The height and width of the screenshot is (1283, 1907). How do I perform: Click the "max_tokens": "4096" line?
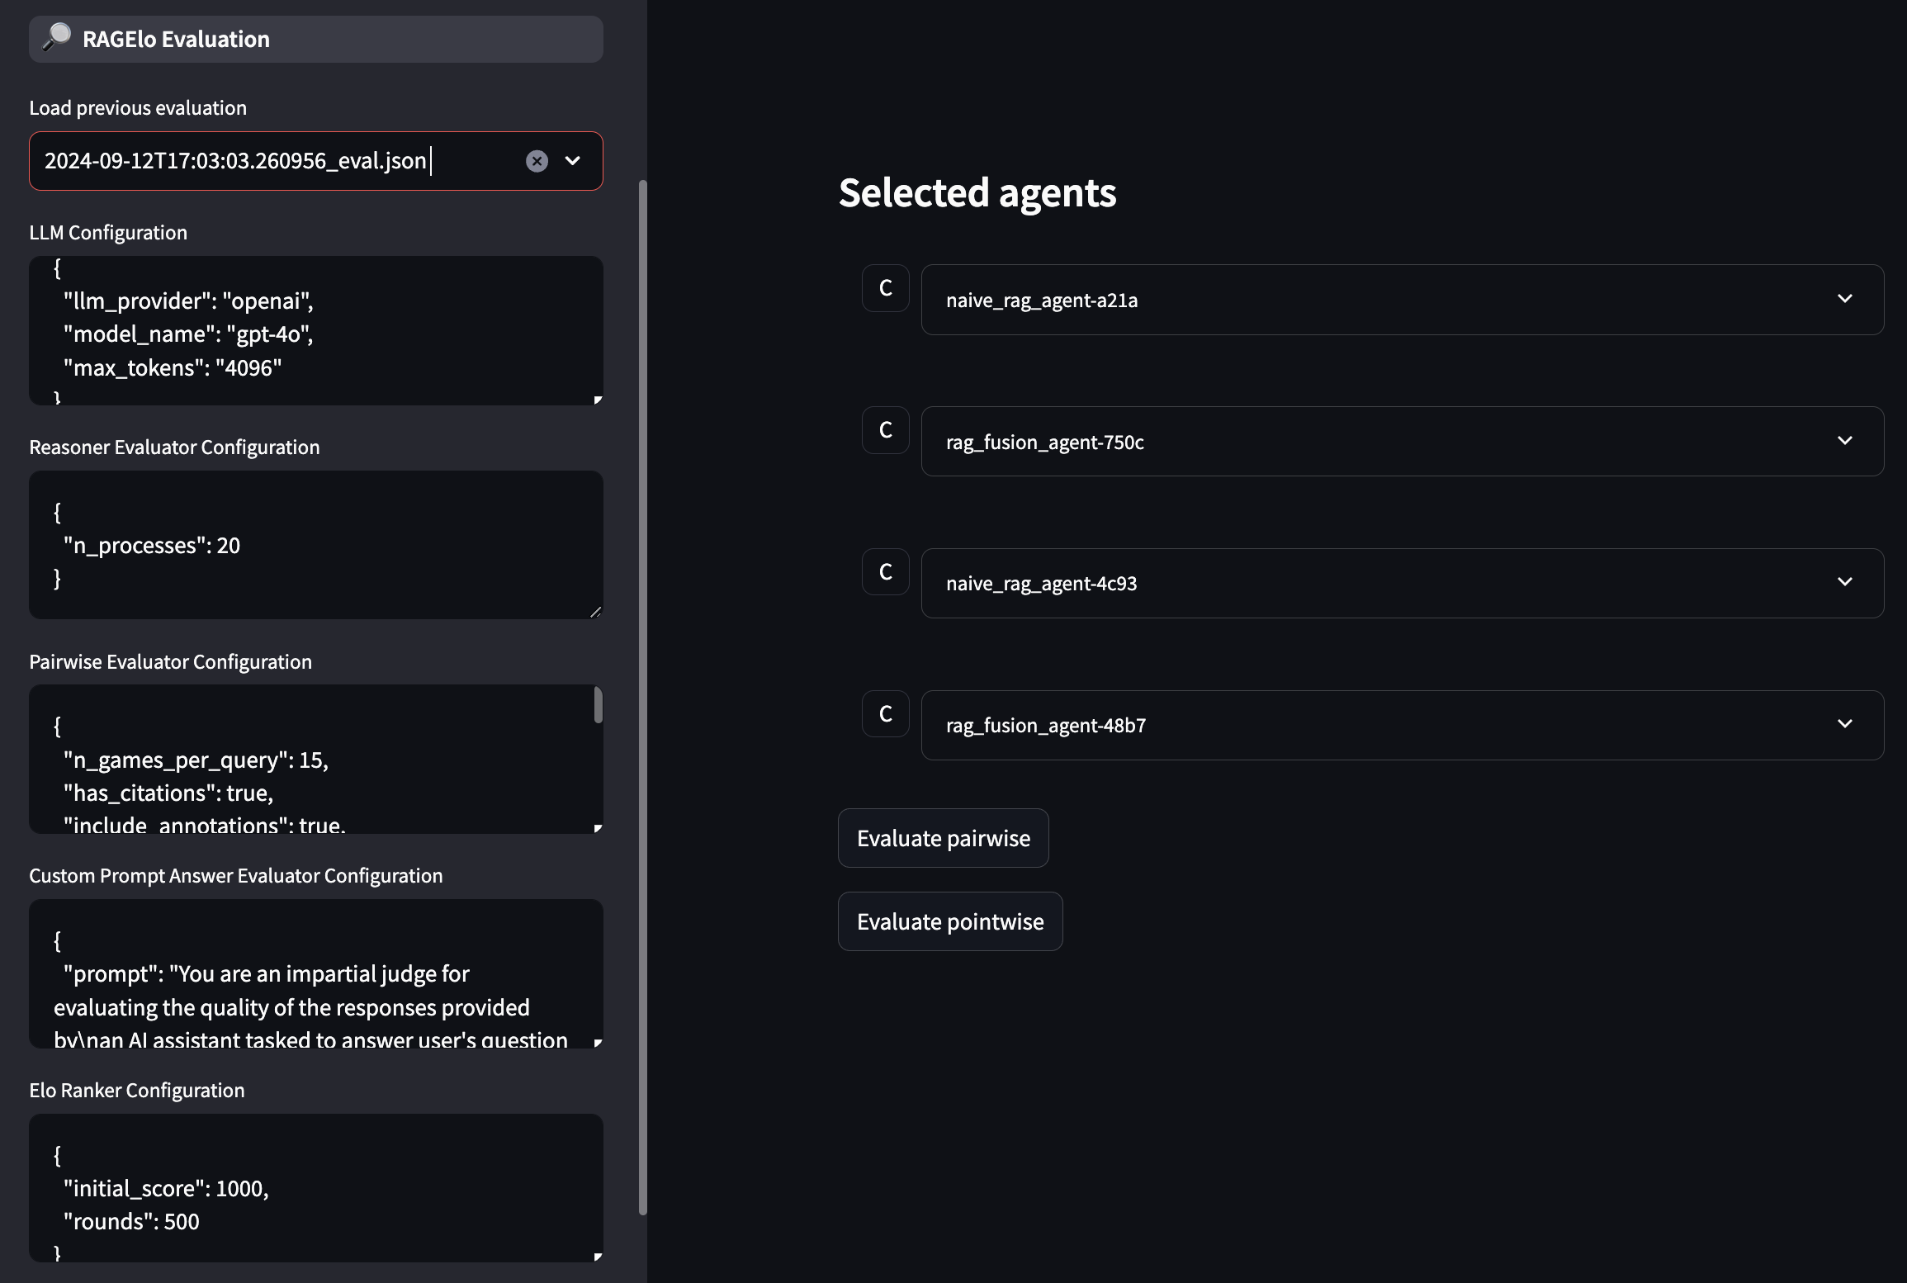(x=173, y=368)
